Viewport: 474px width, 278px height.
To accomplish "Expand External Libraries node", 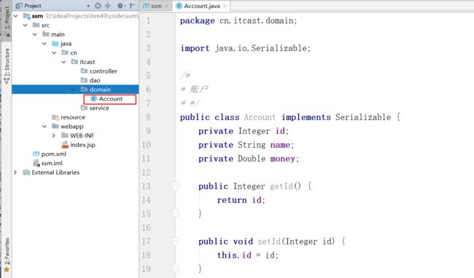I will coord(15,172).
